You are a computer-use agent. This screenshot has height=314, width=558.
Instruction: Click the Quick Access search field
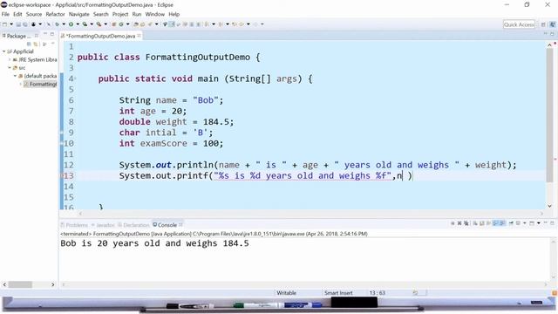click(x=519, y=24)
